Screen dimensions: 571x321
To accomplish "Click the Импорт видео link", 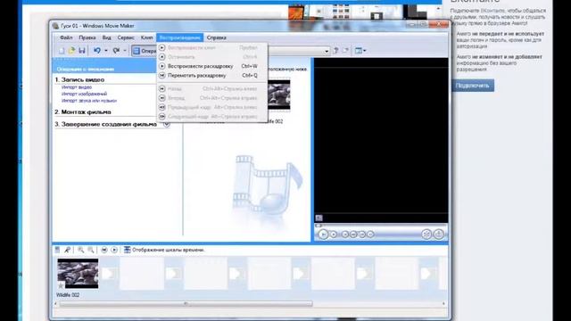I will point(77,87).
